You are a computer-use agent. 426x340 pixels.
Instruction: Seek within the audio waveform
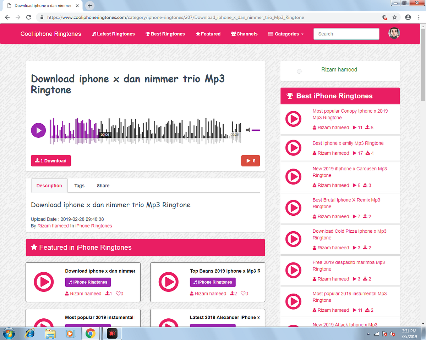[146, 131]
